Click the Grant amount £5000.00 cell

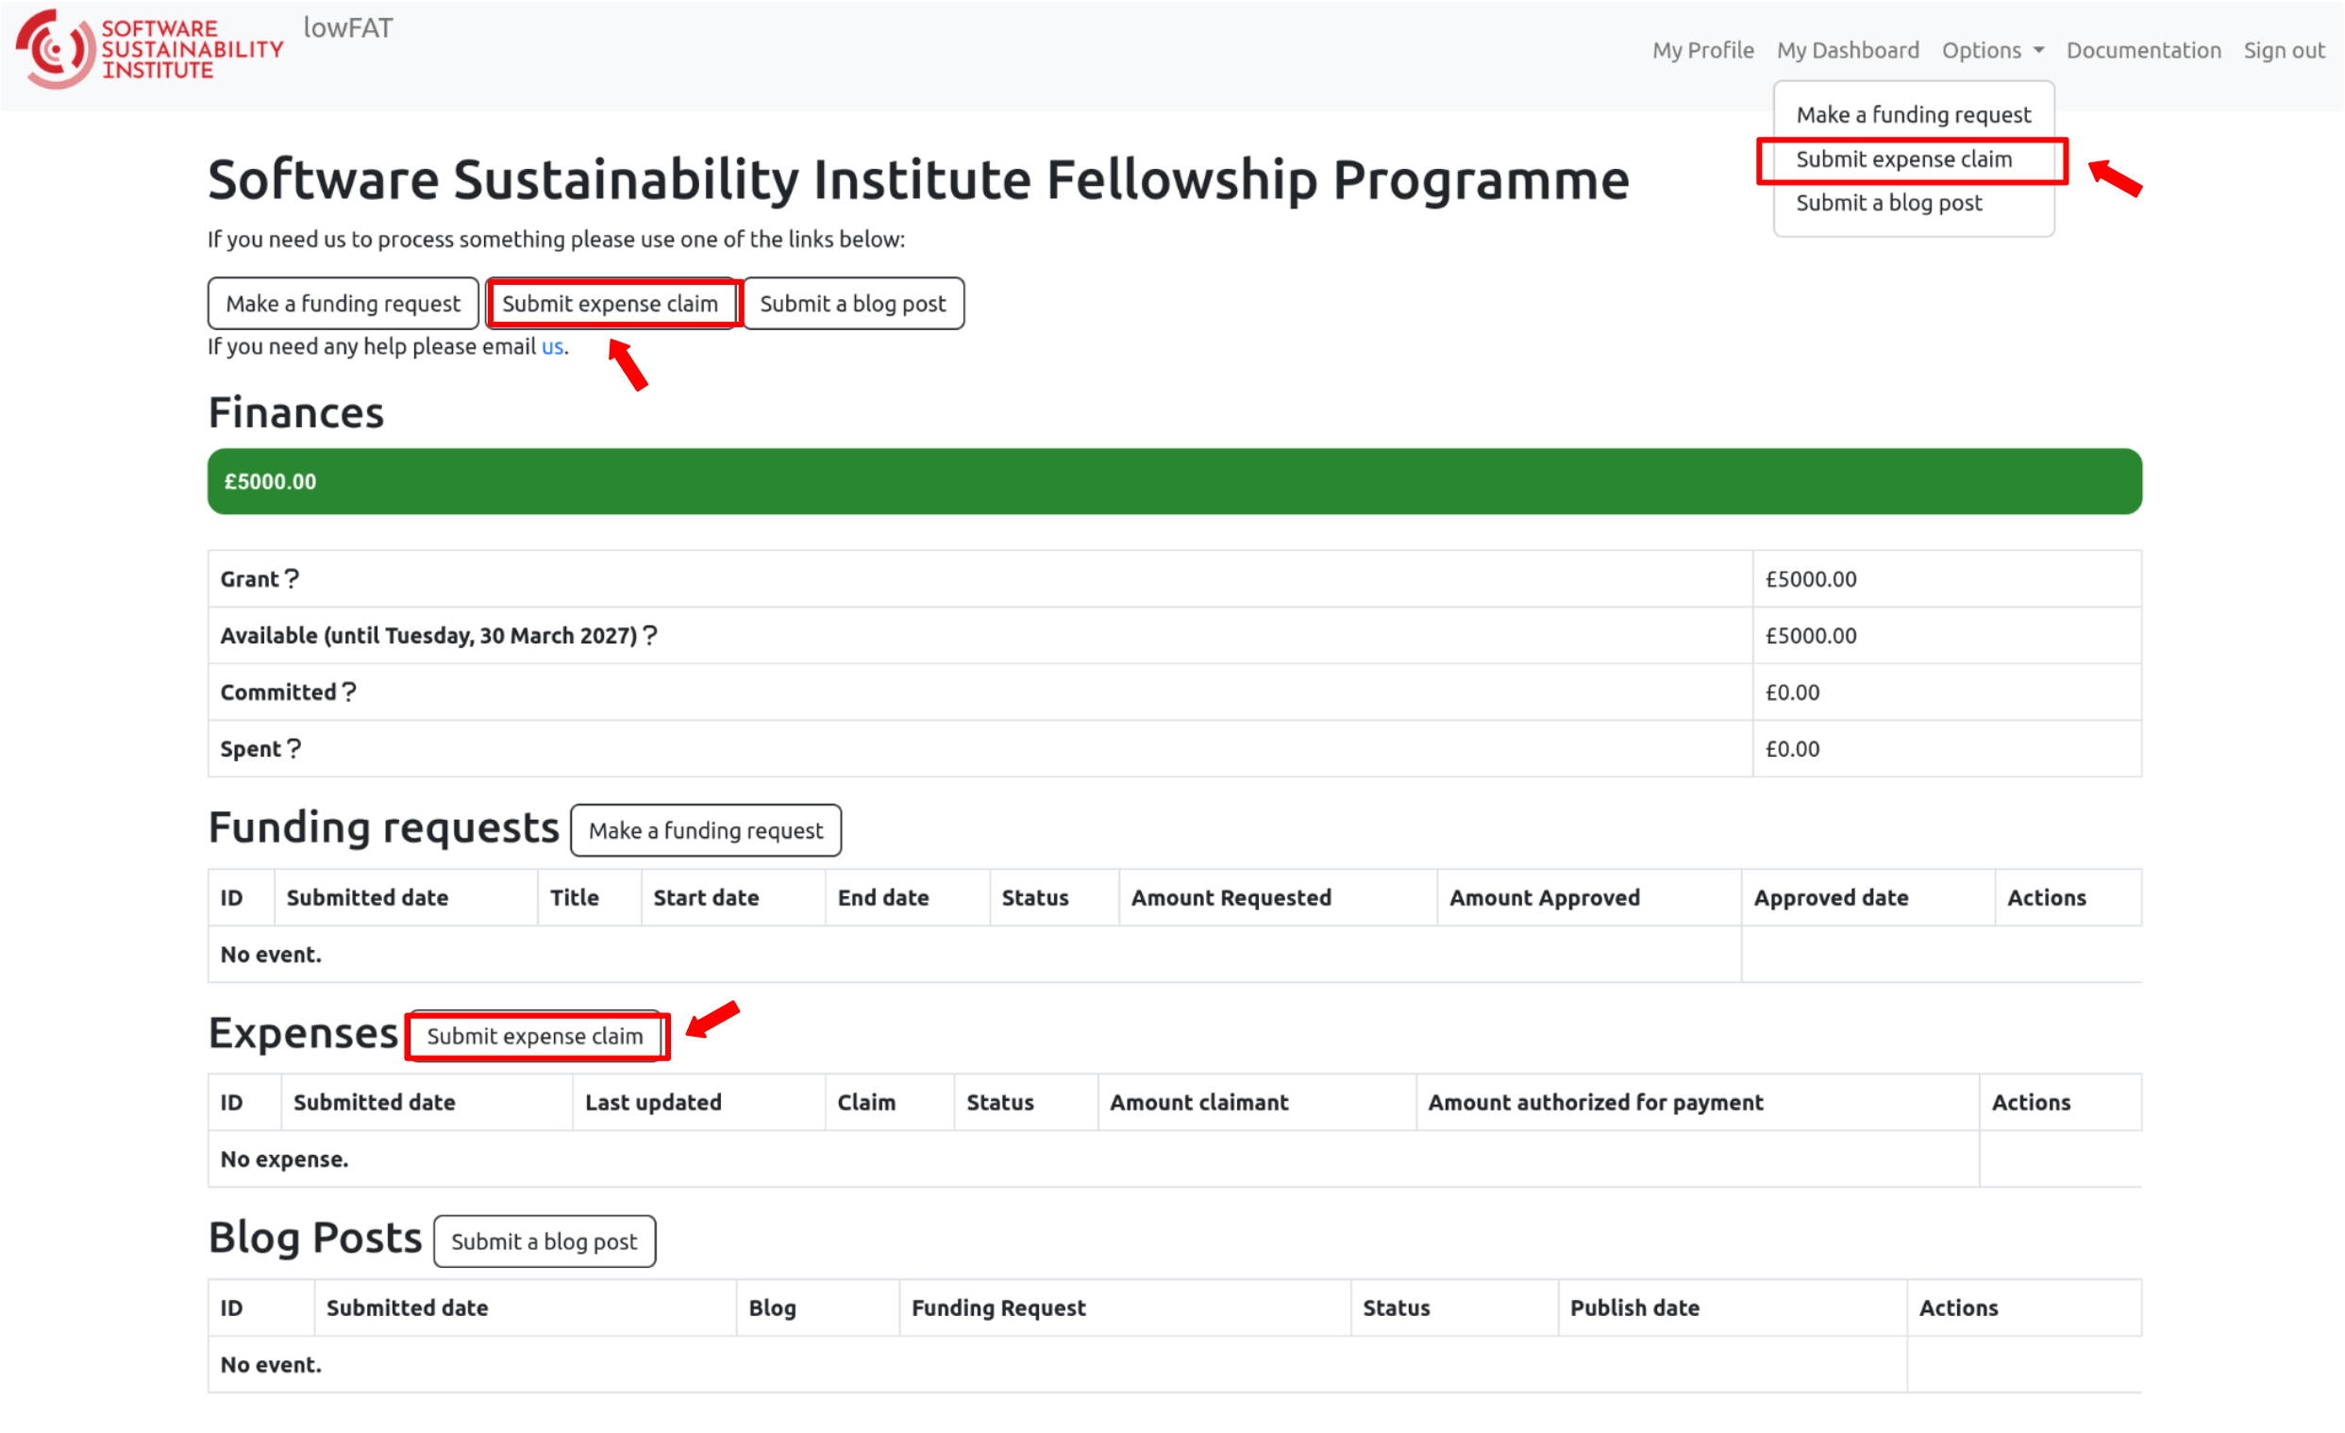(x=1946, y=578)
